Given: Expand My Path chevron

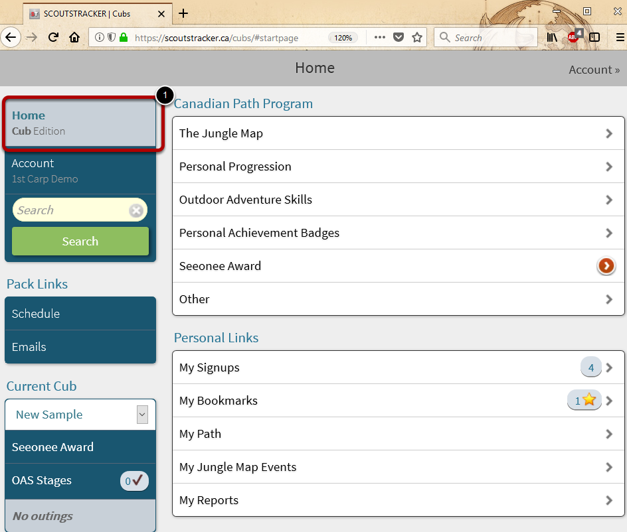Looking at the screenshot, I should (608, 434).
